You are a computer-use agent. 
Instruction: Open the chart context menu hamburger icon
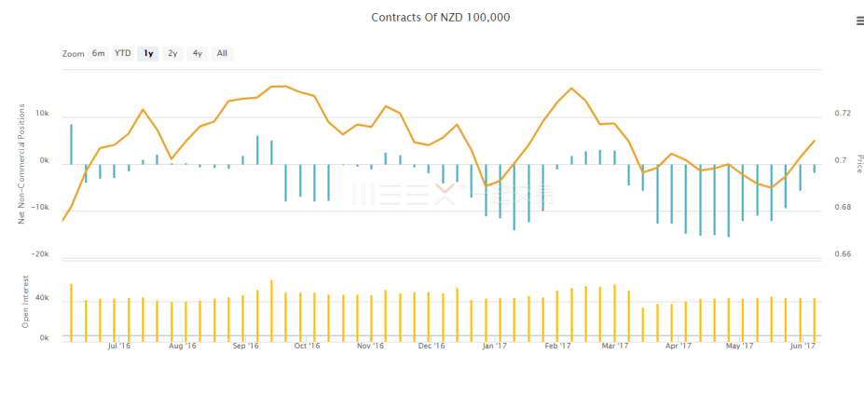tap(857, 20)
